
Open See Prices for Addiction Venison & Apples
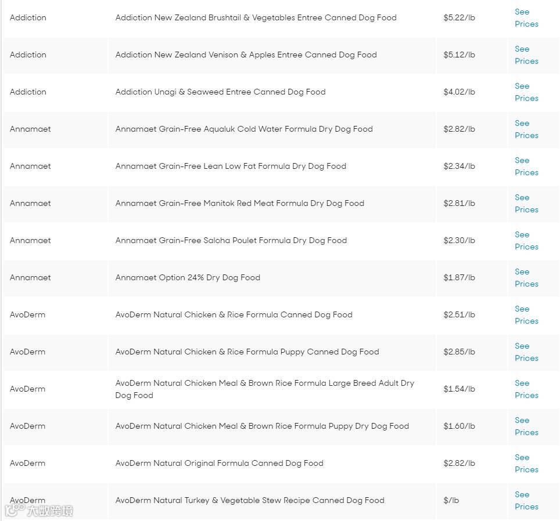click(x=526, y=55)
